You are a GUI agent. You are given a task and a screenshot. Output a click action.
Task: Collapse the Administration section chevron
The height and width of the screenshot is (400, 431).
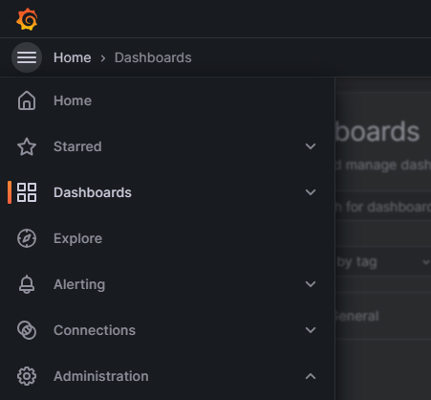311,376
